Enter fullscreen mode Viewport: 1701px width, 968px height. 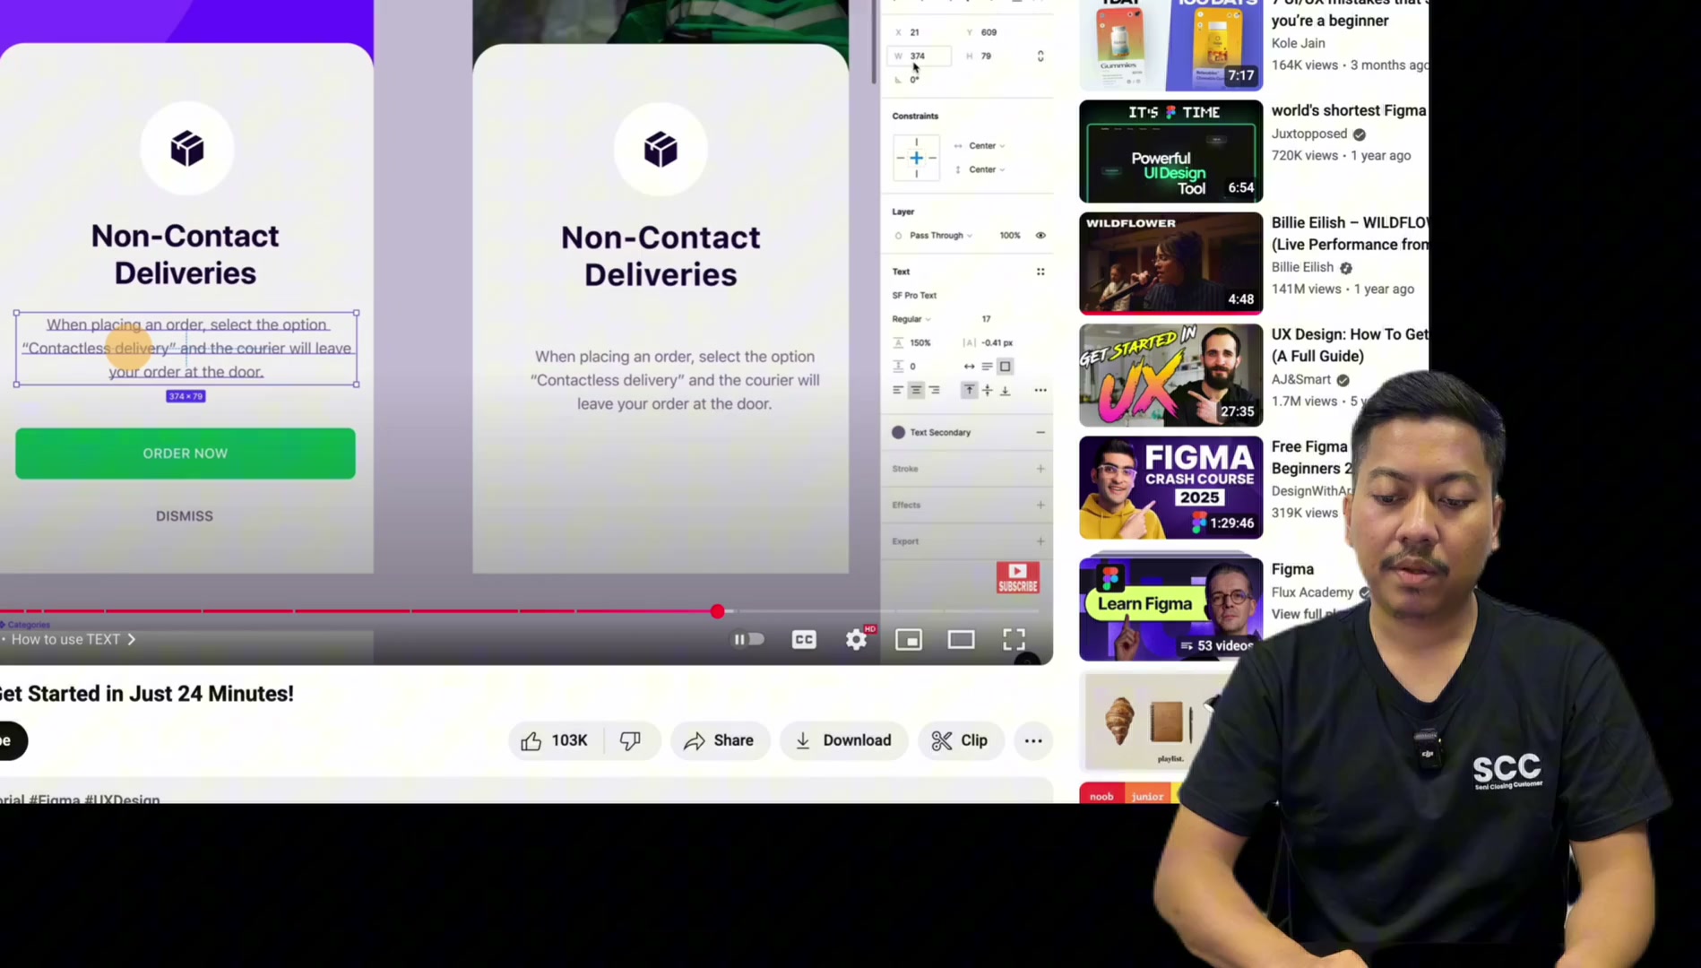tap(1014, 639)
